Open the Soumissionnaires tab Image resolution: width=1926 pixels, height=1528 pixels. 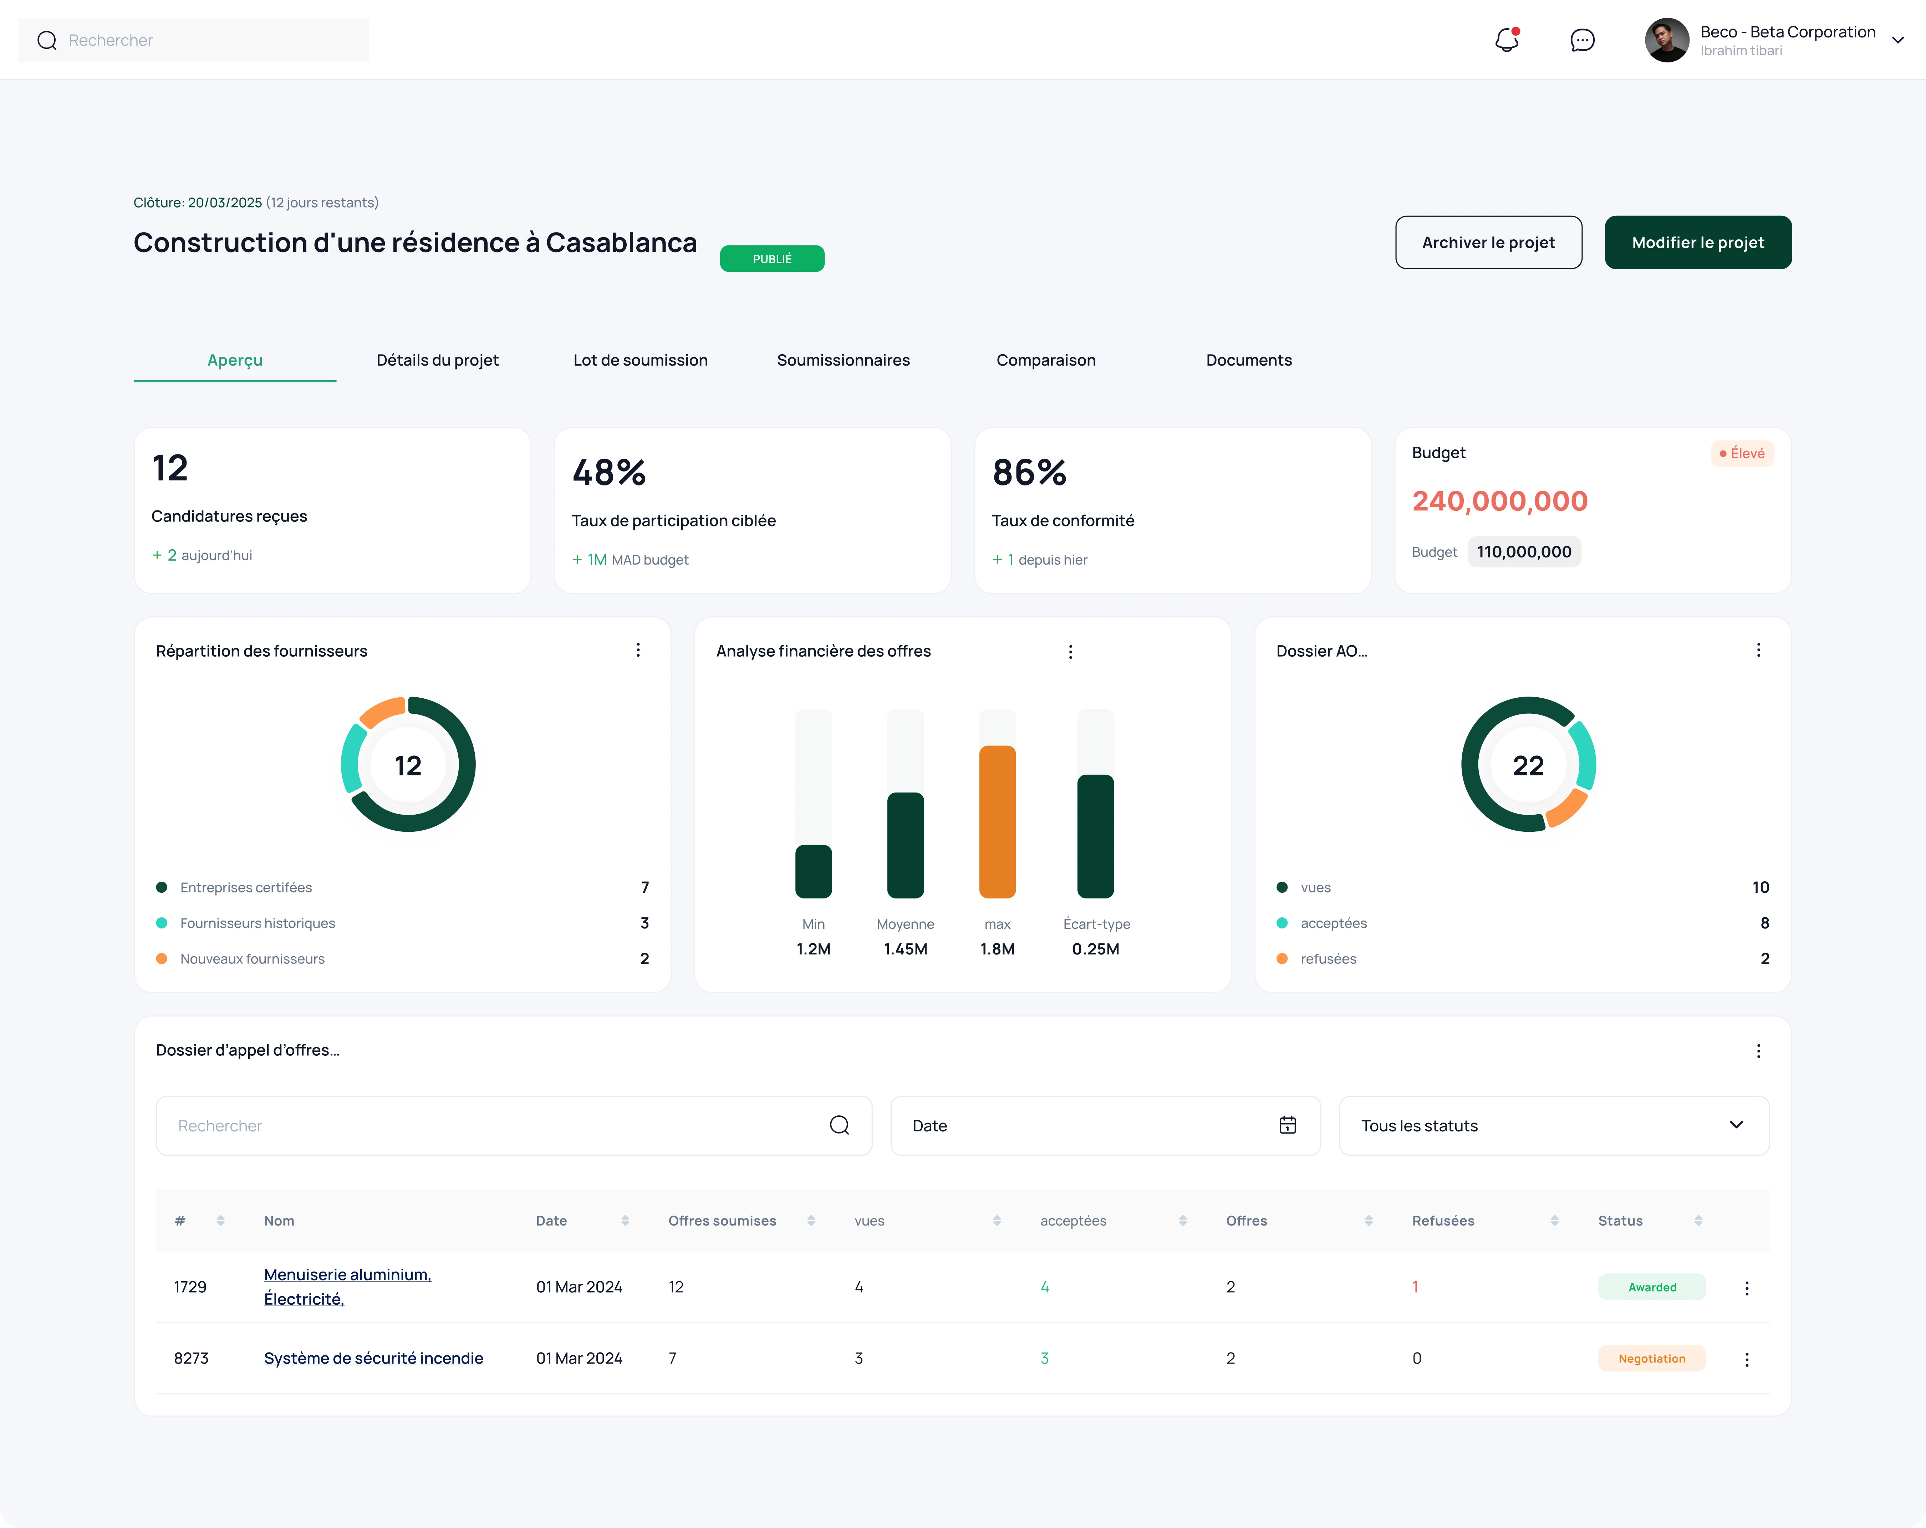(x=842, y=360)
